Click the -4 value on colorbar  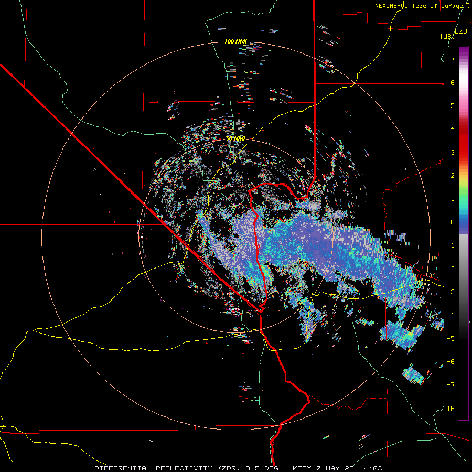[x=450, y=315]
